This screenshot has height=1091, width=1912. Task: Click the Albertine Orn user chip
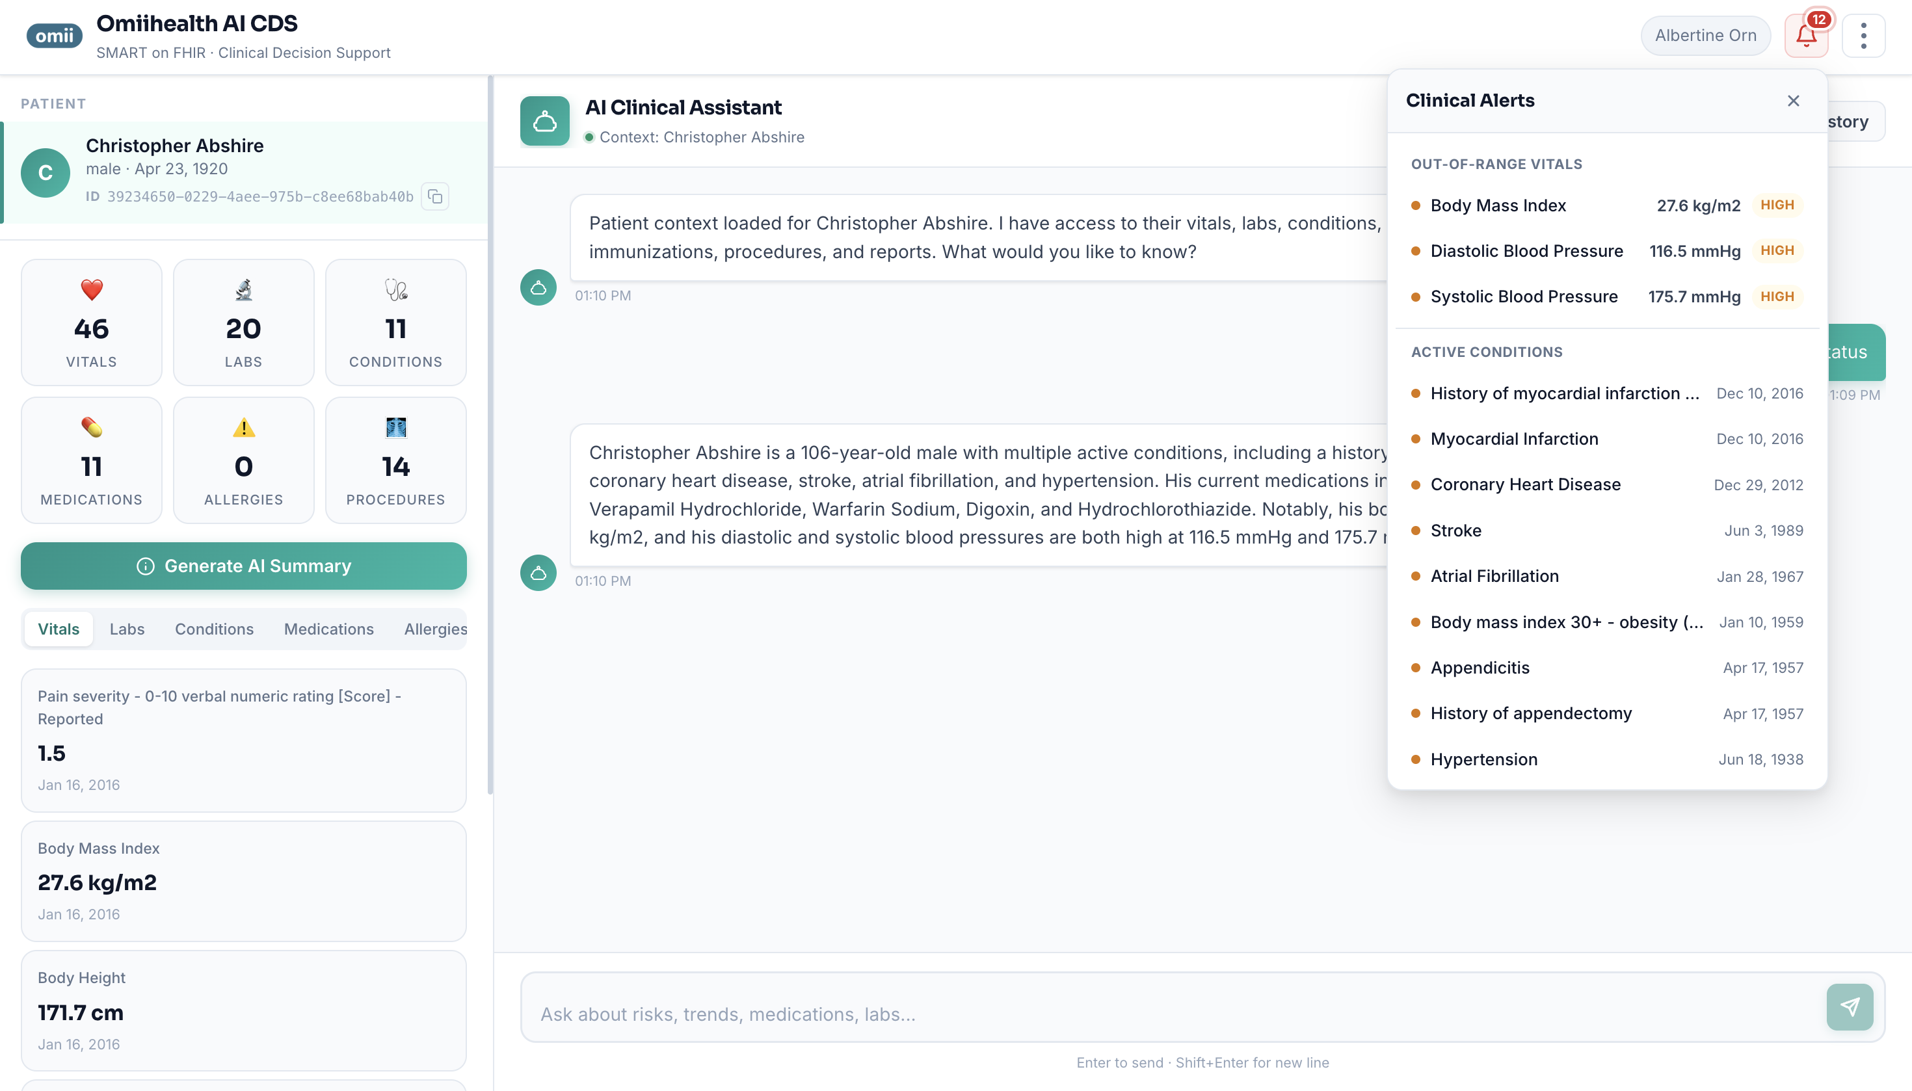point(1705,35)
